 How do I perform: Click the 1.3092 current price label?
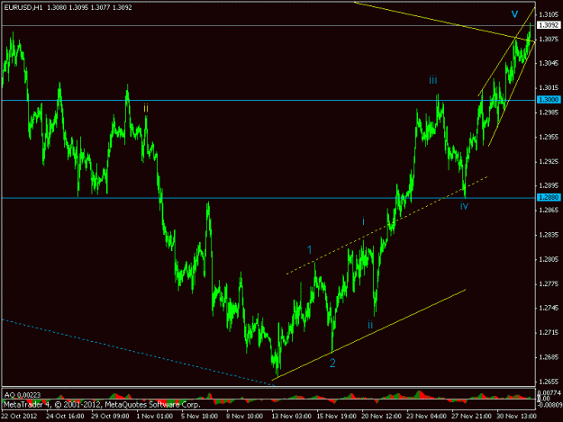(549, 25)
